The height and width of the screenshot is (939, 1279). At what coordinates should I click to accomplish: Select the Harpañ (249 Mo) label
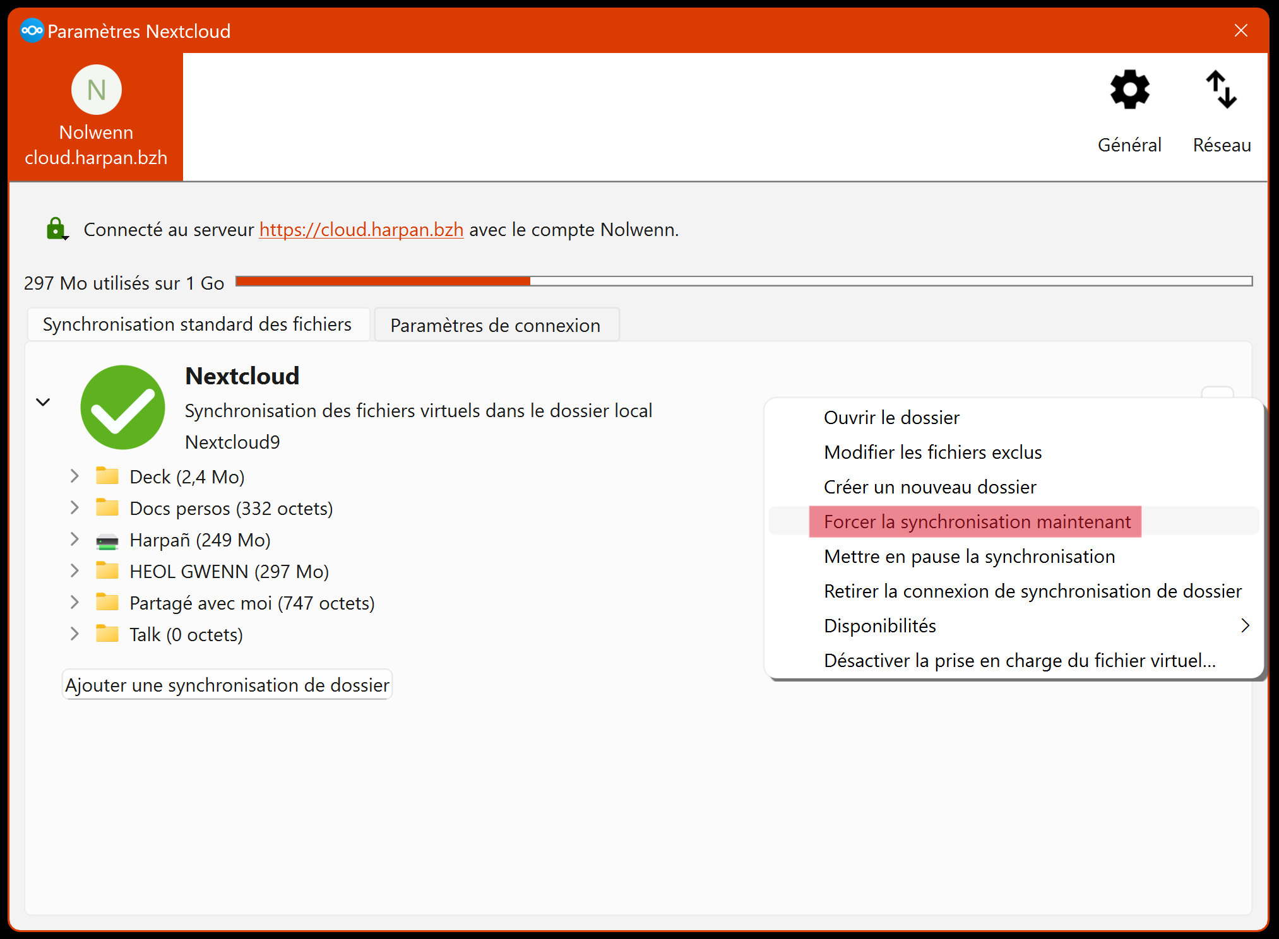tap(200, 540)
